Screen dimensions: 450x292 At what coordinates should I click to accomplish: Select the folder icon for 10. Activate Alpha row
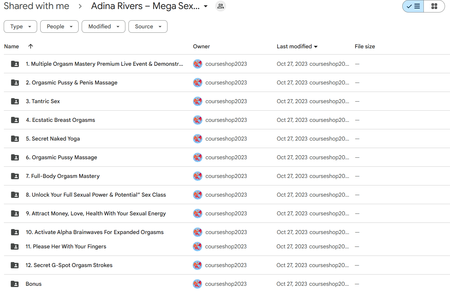tap(15, 232)
